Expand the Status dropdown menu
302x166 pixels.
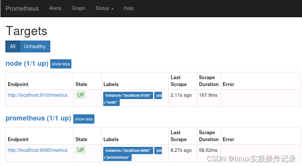(x=104, y=8)
